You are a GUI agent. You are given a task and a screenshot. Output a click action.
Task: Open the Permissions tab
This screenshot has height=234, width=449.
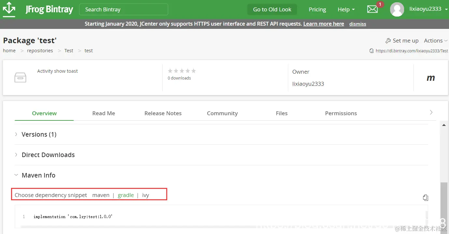341,113
